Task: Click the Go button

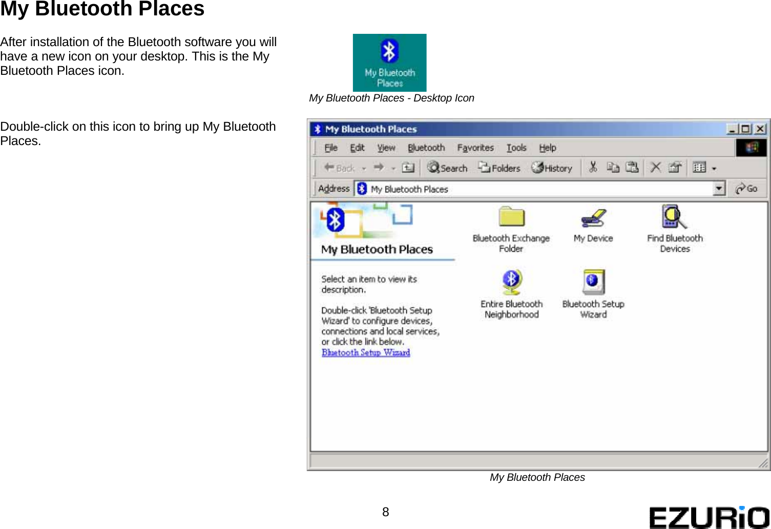Action: tap(746, 189)
